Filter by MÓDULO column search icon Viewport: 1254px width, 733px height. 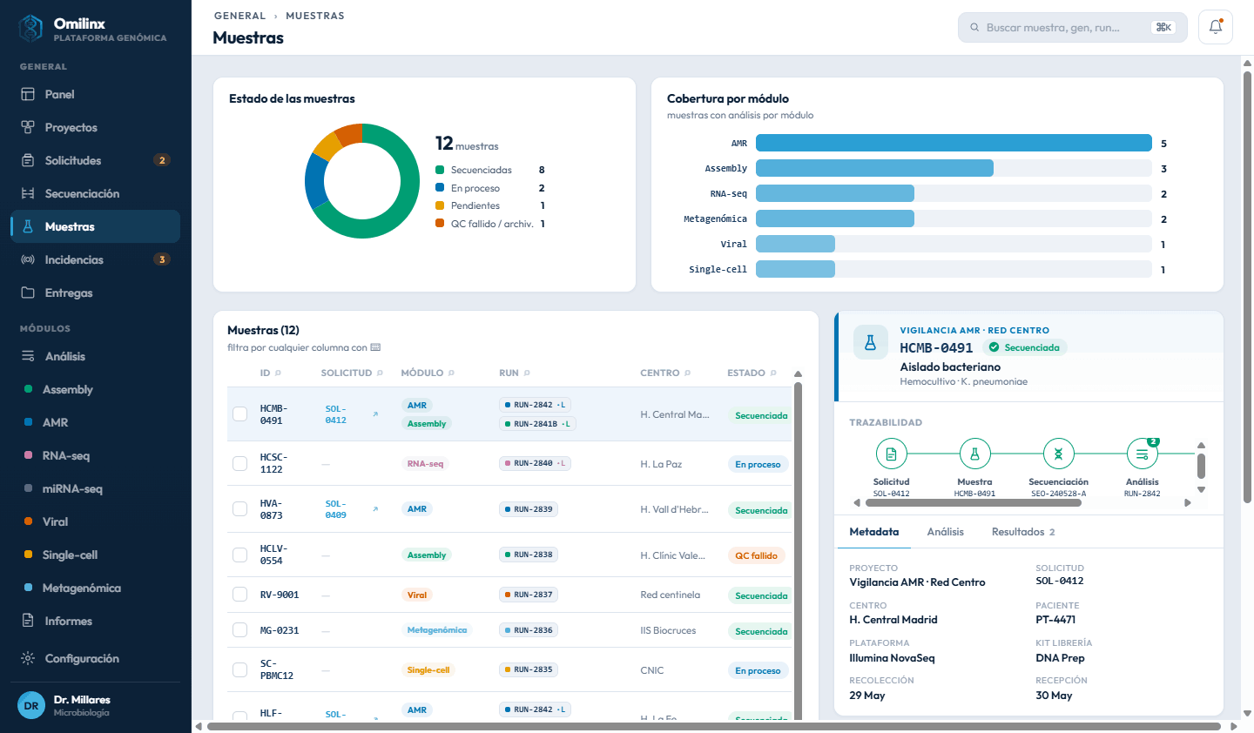coord(451,373)
